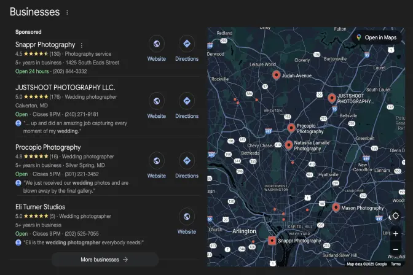
Task: Click the Website label under Snappr Photography
Action: coord(157,59)
